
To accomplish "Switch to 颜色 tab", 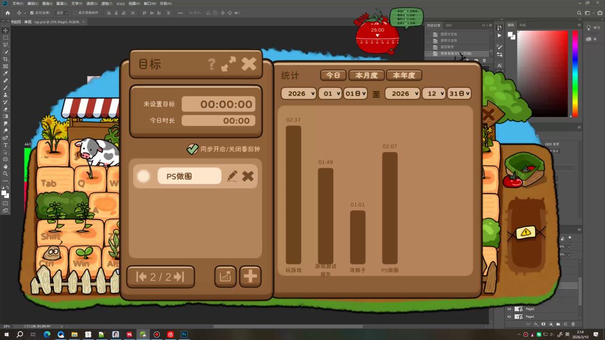I will point(511,25).
